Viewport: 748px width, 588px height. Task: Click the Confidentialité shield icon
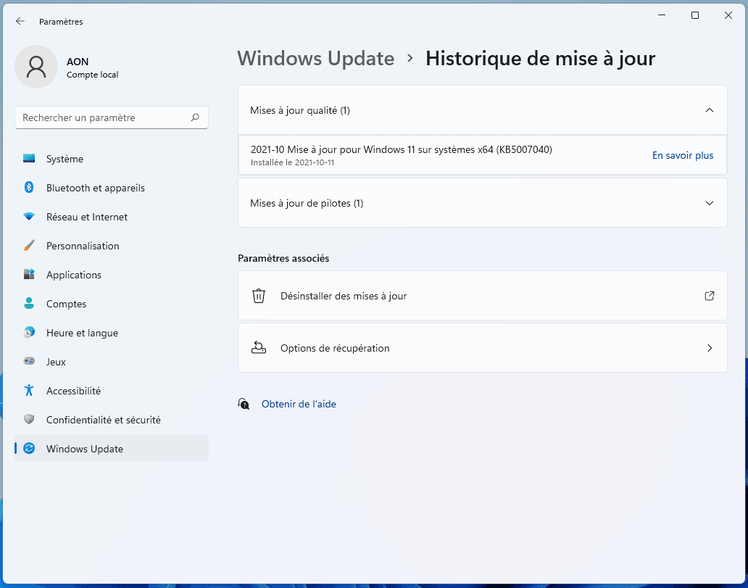(29, 420)
